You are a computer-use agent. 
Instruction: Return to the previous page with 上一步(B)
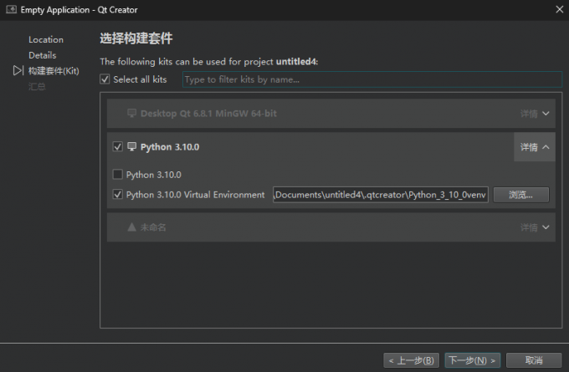[x=411, y=360]
